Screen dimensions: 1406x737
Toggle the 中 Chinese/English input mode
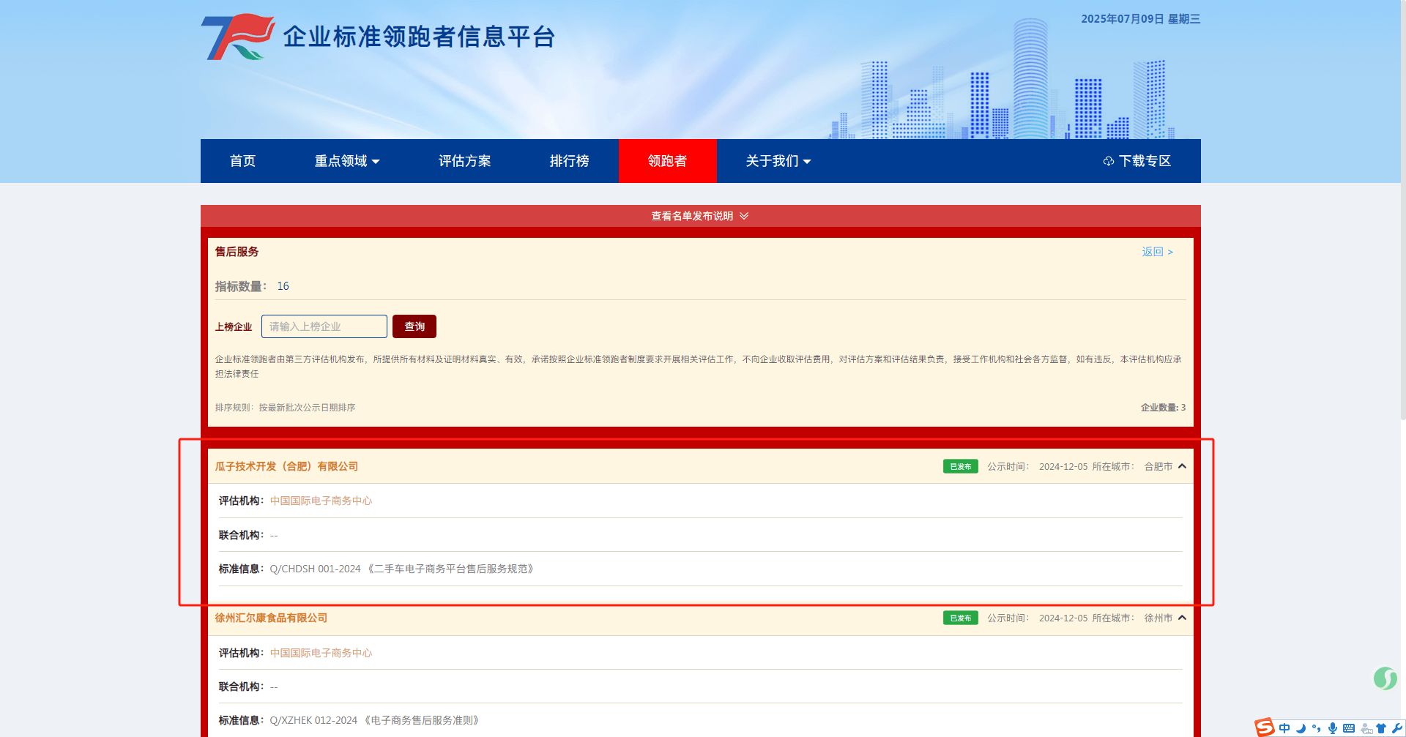[x=1284, y=728]
